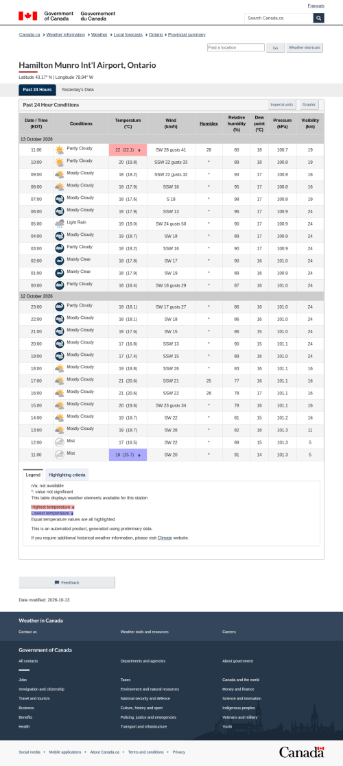Click the Mostly Cloudy icon in 13 October 06:00 row

(59, 211)
